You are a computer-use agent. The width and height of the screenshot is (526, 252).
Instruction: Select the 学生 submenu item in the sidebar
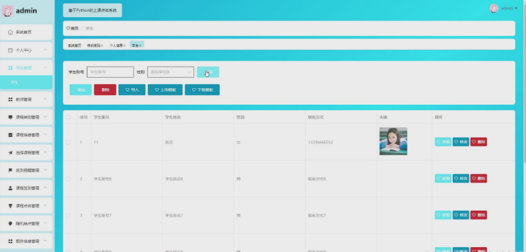coord(26,82)
